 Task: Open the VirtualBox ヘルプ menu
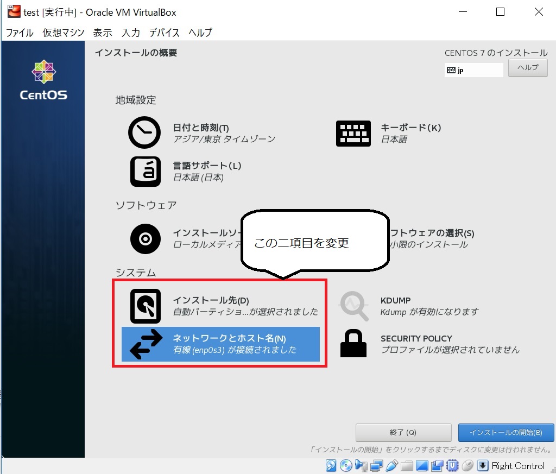[x=200, y=33]
